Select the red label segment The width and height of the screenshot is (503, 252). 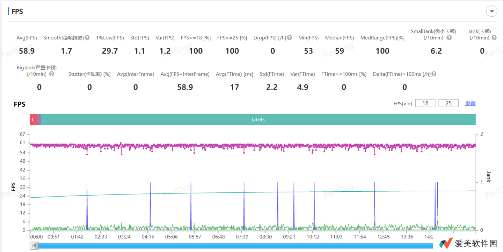tap(33, 120)
